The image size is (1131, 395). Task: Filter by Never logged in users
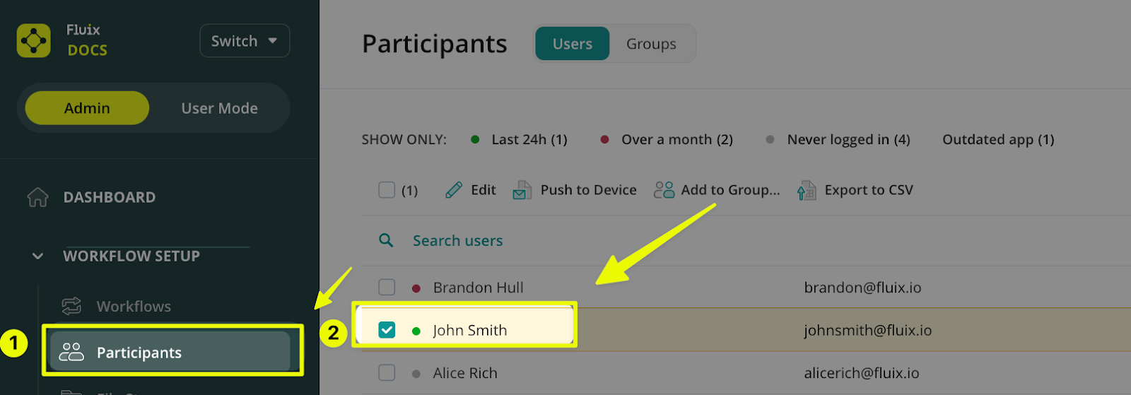[848, 140]
